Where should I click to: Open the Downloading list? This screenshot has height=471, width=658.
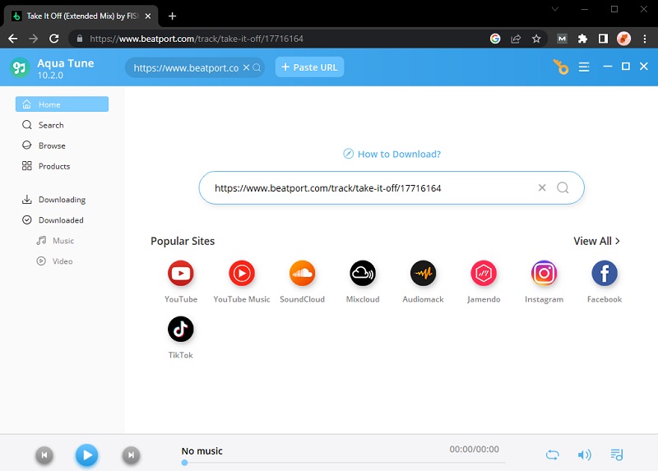click(63, 200)
